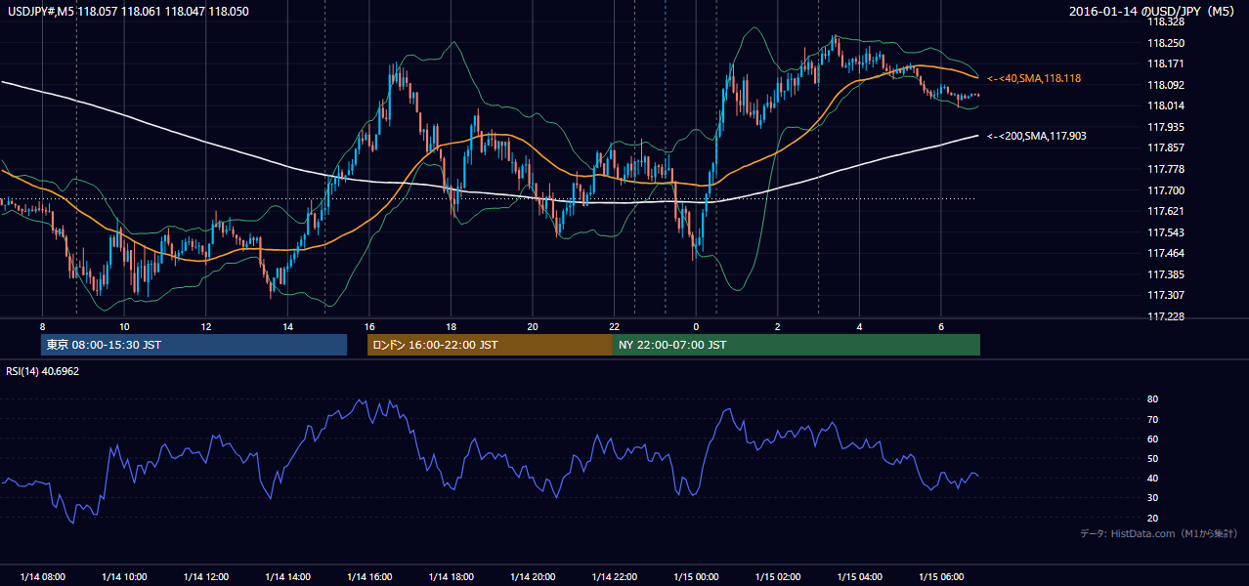Click the RSI(14) 40.6962 indicator label
The width and height of the screenshot is (1249, 586).
click(x=43, y=371)
